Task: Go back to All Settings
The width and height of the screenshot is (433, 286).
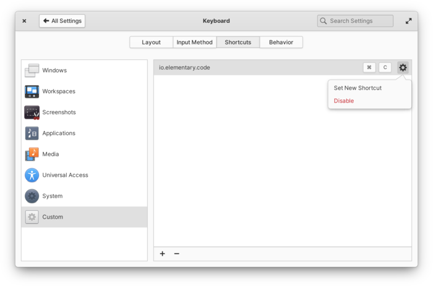Action: click(x=62, y=21)
